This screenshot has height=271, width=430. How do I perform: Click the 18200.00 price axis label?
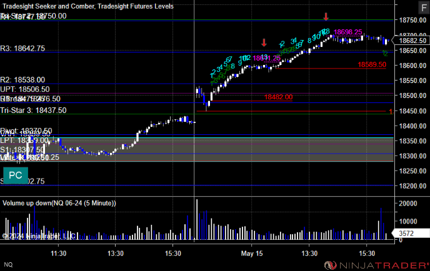tap(412, 186)
